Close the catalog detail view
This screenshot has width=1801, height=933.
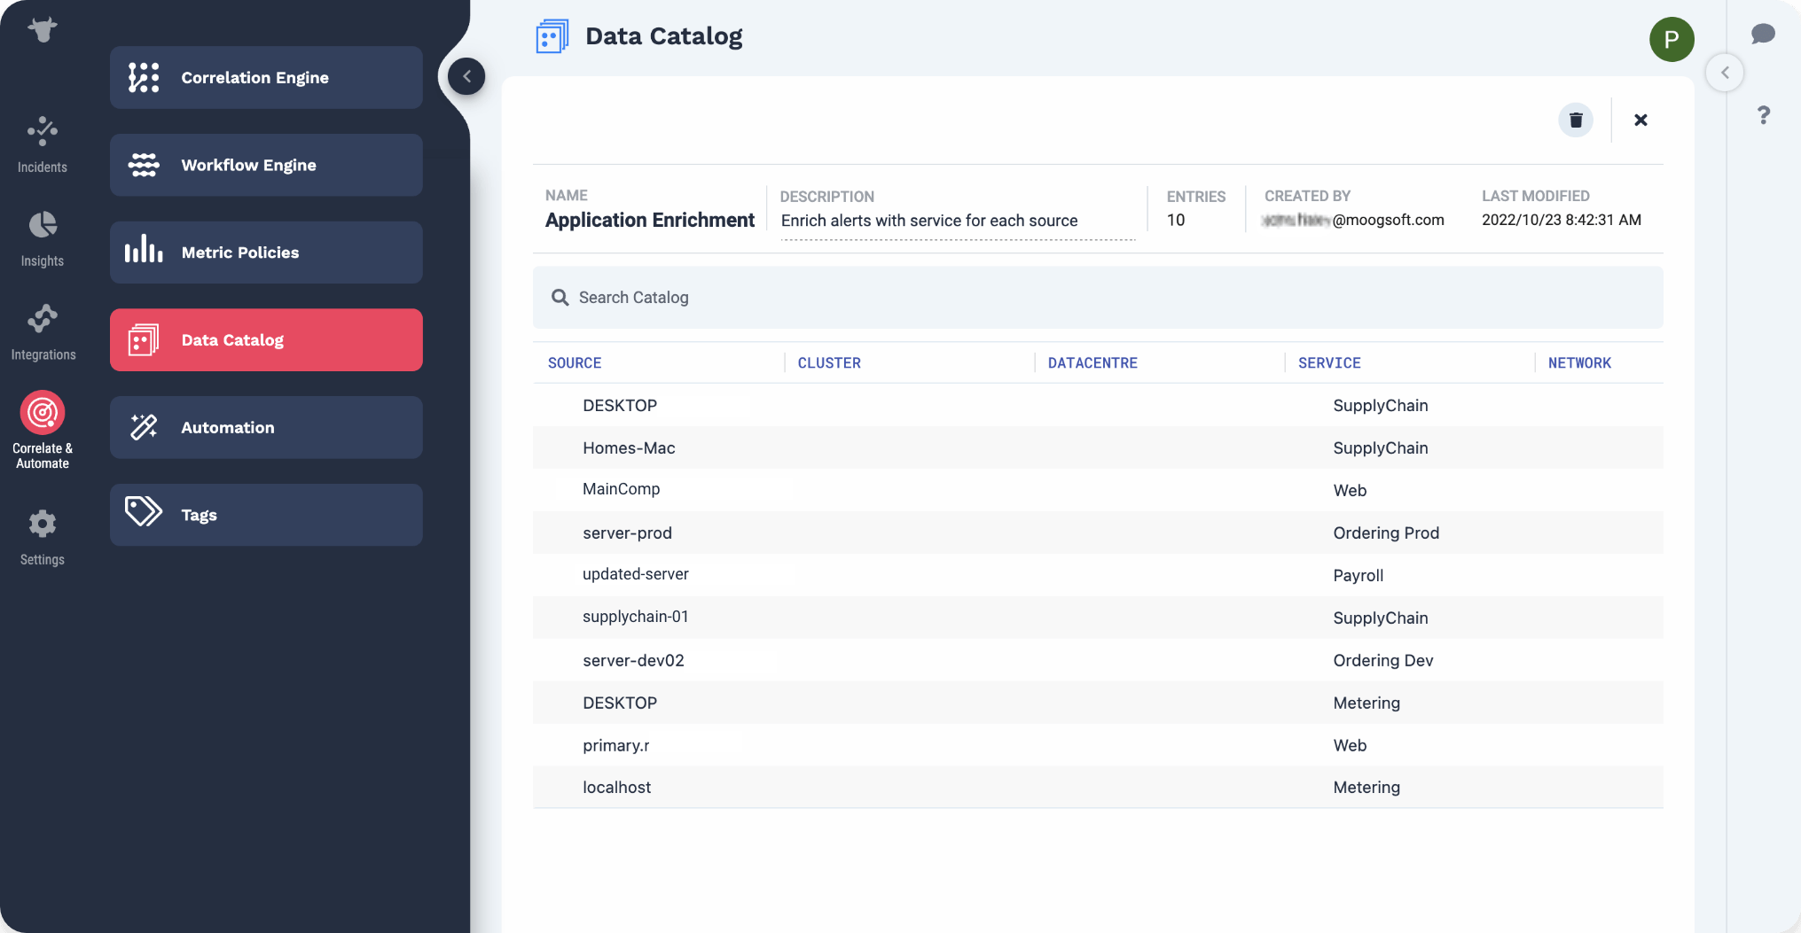pyautogui.click(x=1640, y=120)
